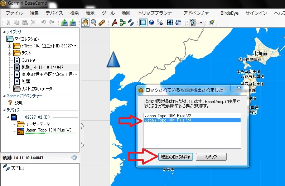Select the マイコレクション folder
The image size is (285, 186).
pyautogui.click(x=23, y=39)
